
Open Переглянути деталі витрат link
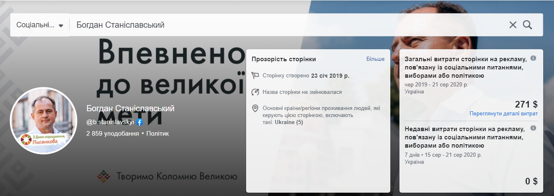click(503, 113)
